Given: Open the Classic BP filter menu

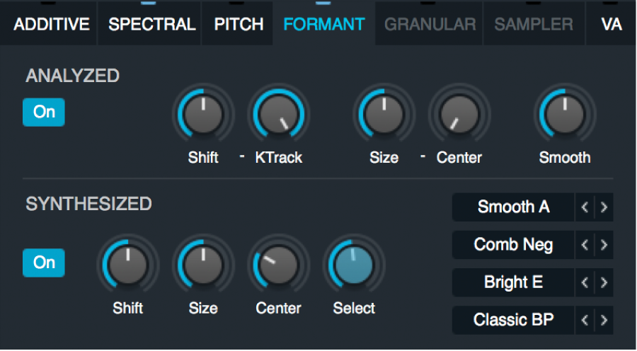Looking at the screenshot, I should (x=513, y=320).
